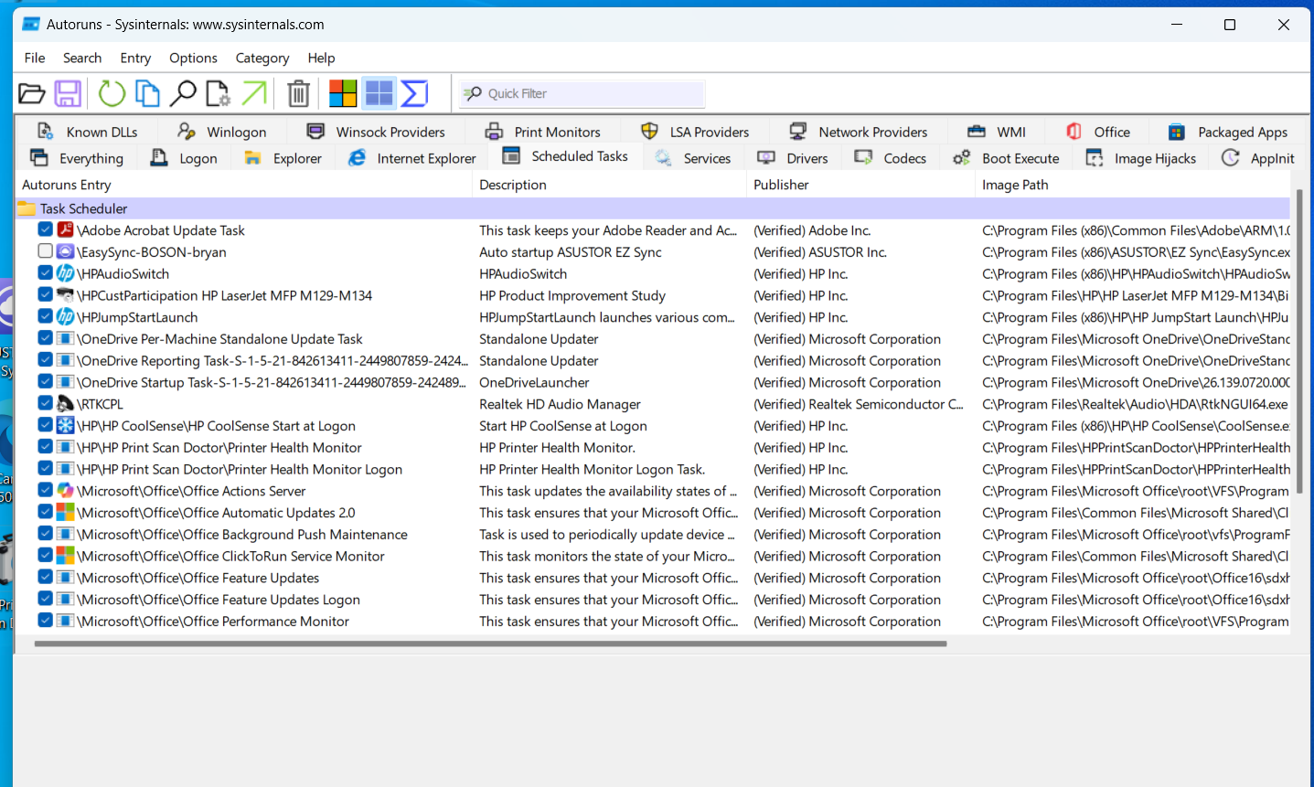The image size is (1314, 787).
Task: Uncheck OneDrive Per-Machine Standalone Update Task
Action: 46,338
